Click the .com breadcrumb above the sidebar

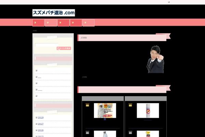click(35, 31)
